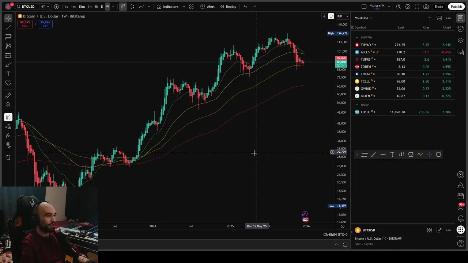Select the D daily timeframe
The width and height of the screenshot is (468, 263).
pyautogui.click(x=102, y=7)
